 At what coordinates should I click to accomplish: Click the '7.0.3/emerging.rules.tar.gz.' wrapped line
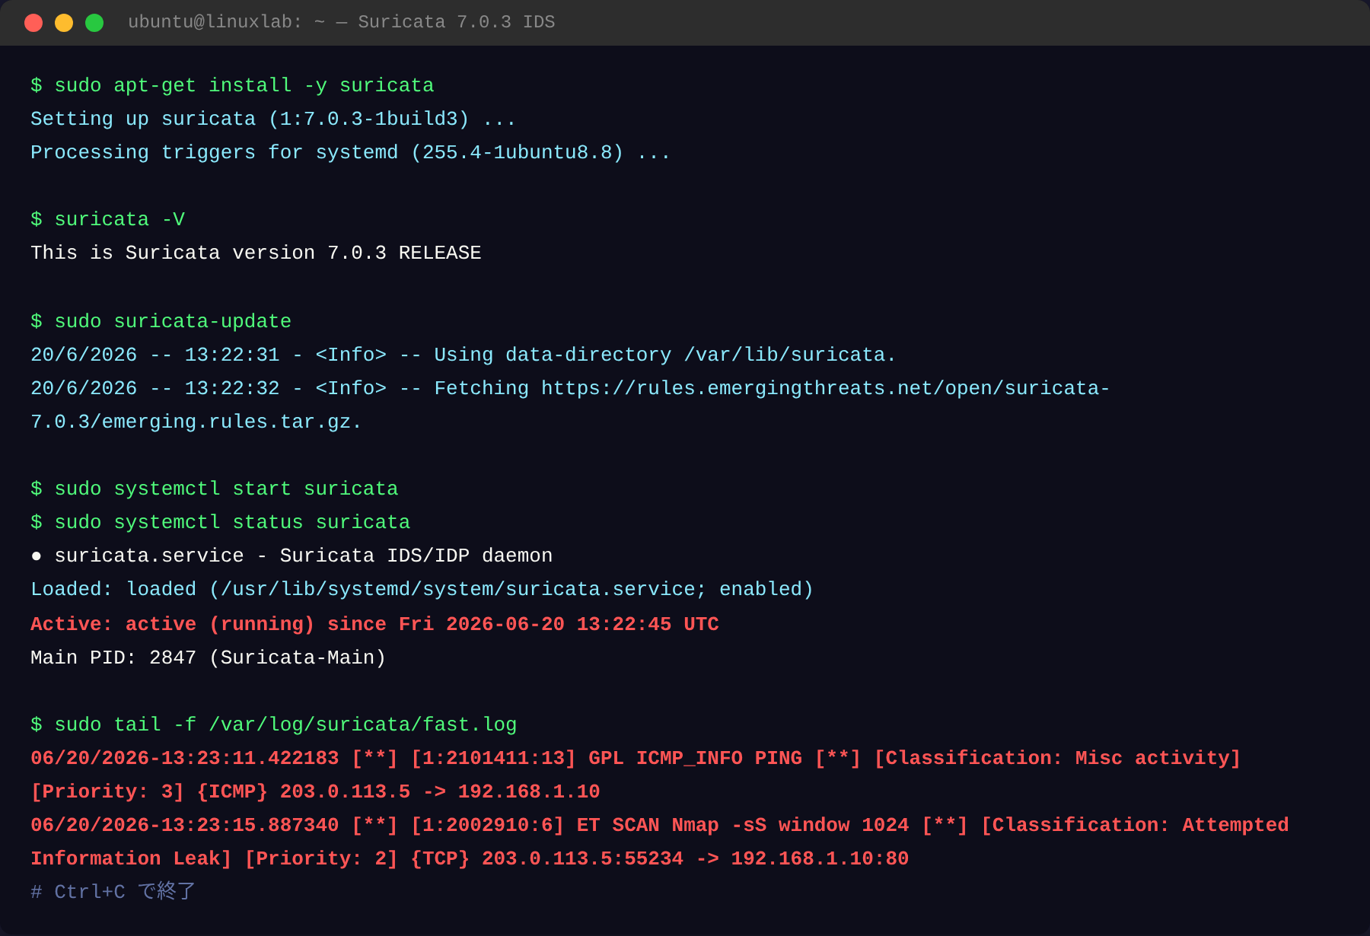pyautogui.click(x=196, y=422)
